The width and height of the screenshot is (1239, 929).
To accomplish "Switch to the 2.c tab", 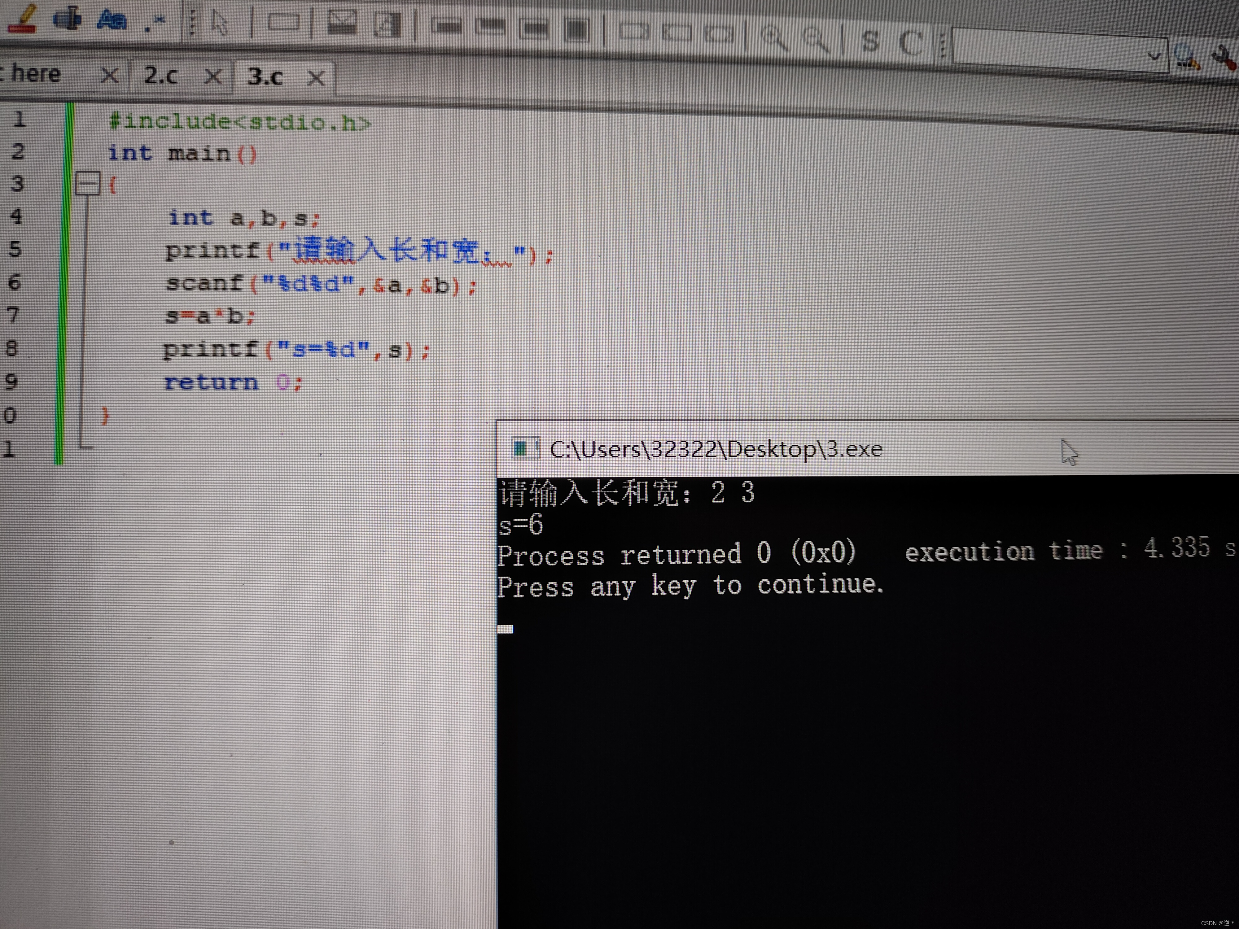I will pyautogui.click(x=161, y=75).
